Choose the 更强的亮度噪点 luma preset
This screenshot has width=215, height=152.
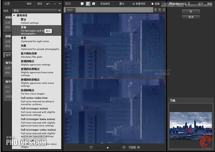coord(37,72)
